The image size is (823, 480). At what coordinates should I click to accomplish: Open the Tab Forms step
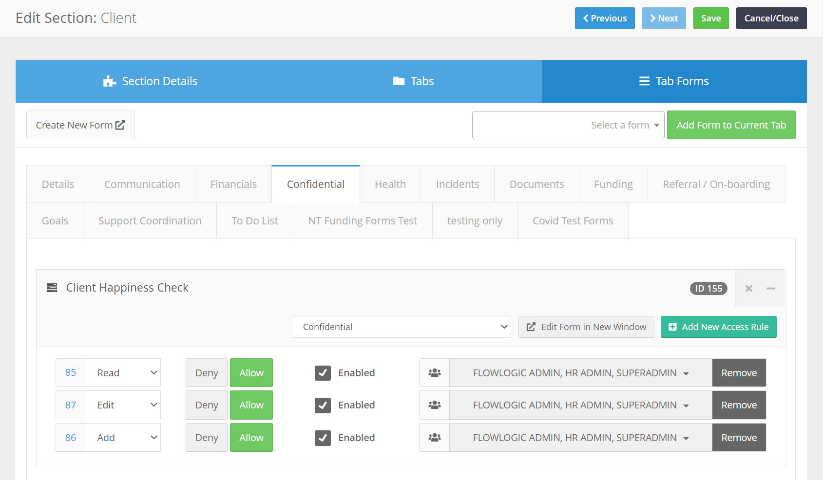[x=674, y=81]
